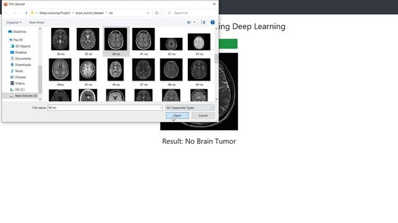Refresh the folder view
Screen dimensions: 398x223
tap(157, 13)
